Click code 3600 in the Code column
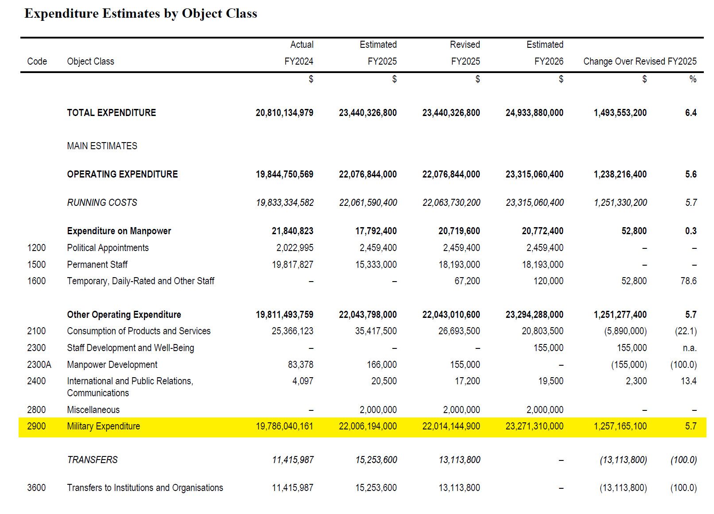Viewport: 714px width, 514px height. 36,487
